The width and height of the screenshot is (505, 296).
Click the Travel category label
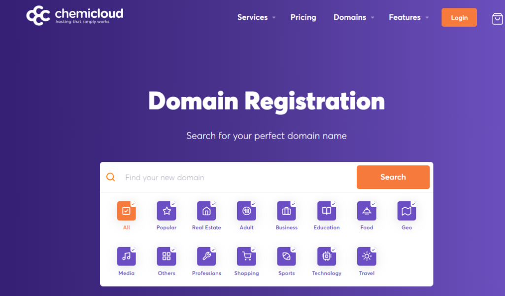(367, 273)
